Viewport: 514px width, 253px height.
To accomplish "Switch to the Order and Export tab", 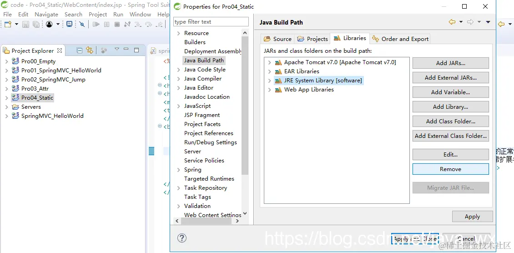I will [400, 39].
